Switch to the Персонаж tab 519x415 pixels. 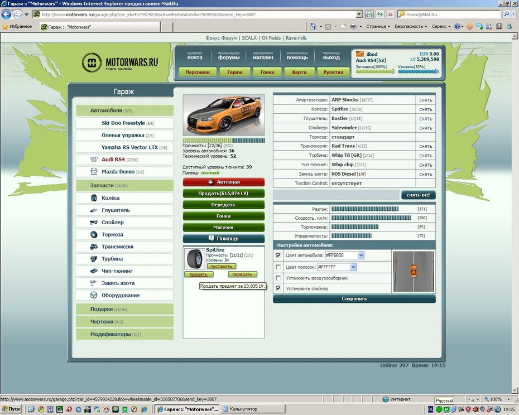(198, 72)
